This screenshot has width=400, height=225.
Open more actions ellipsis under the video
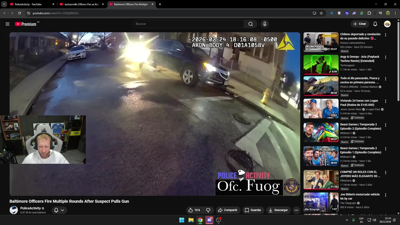[x=296, y=210]
